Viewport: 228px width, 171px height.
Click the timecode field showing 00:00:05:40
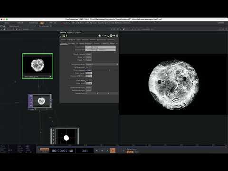pyautogui.click(x=62, y=151)
